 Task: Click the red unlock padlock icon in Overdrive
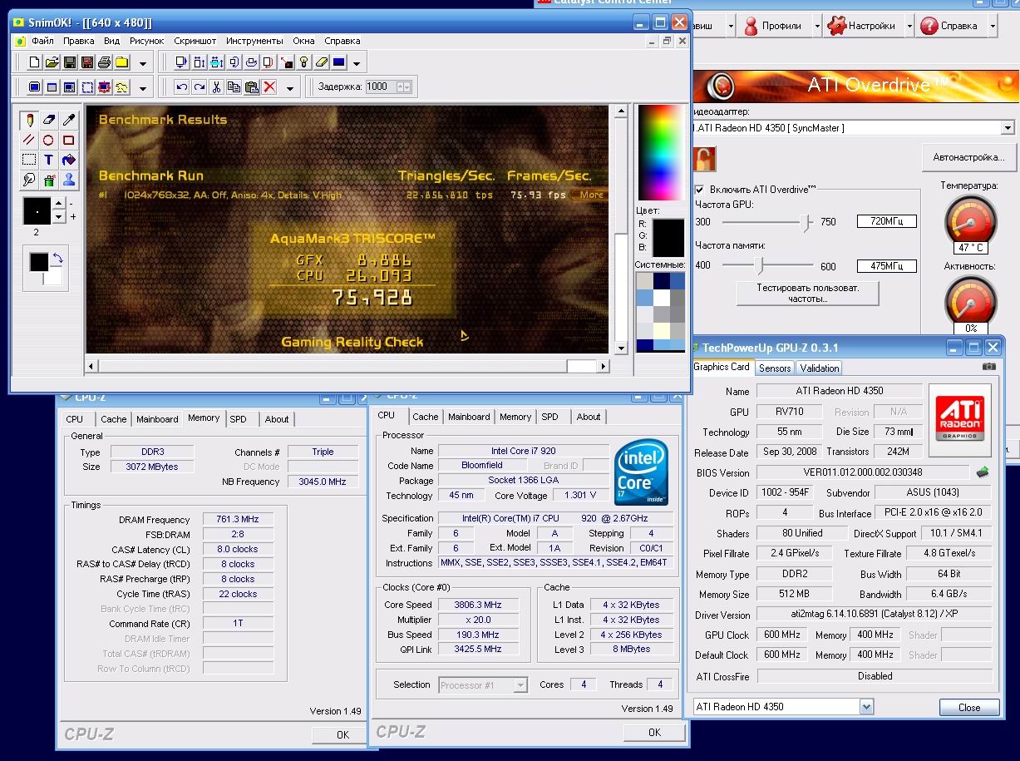tap(704, 158)
